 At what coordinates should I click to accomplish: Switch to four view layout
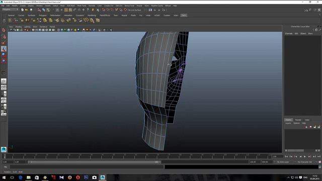(4, 87)
